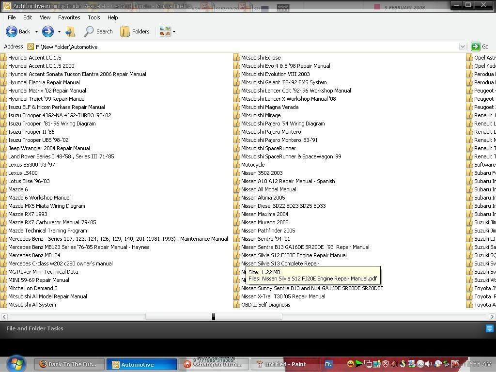Select Isuzu Trooper II '86 folder name
This screenshot has width=496, height=372.
[31, 132]
